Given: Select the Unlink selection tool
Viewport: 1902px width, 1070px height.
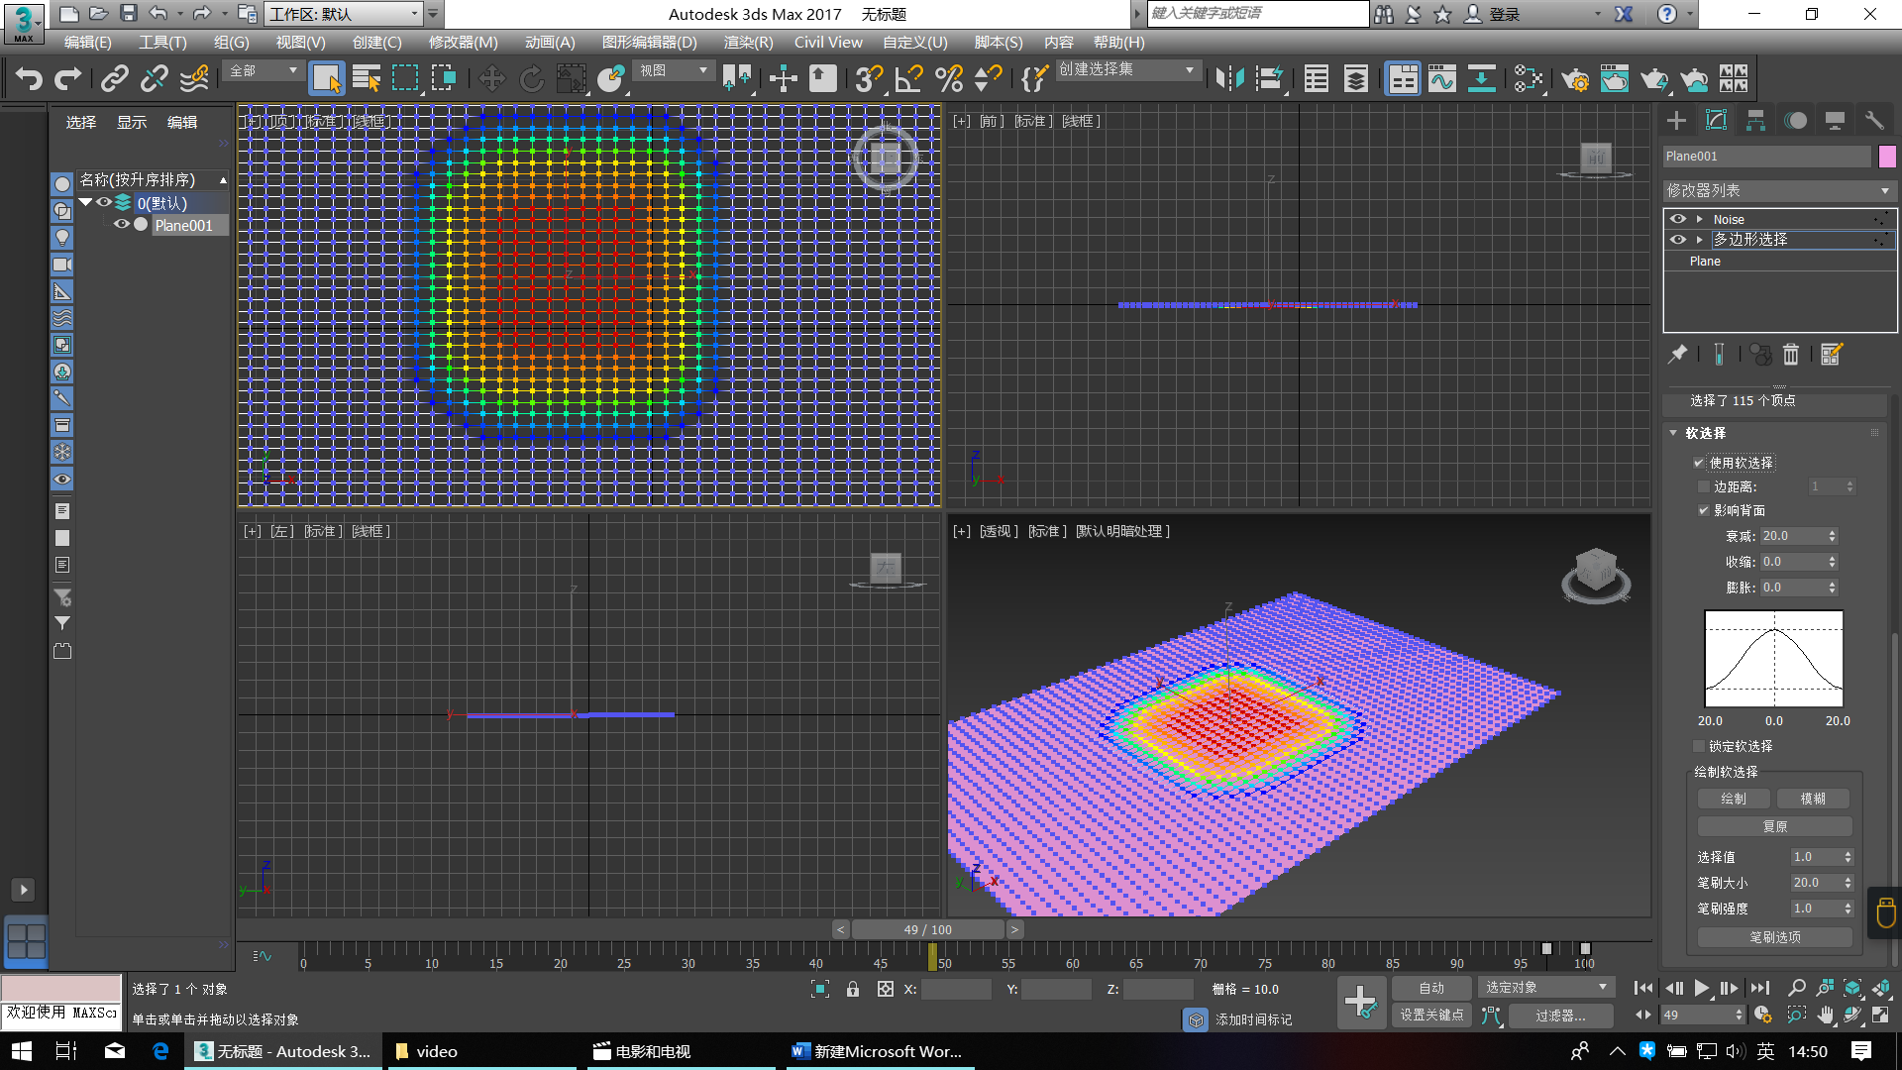Looking at the screenshot, I should (155, 78).
